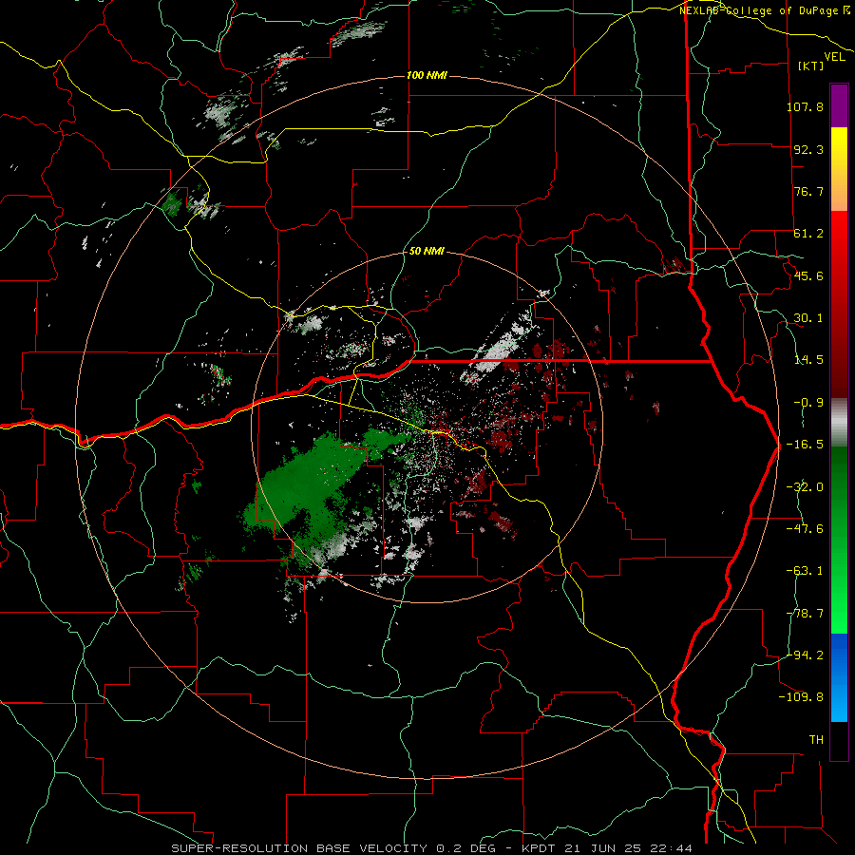The height and width of the screenshot is (855, 855).
Task: Click the 76.7 velocity scale value
Action: [808, 191]
